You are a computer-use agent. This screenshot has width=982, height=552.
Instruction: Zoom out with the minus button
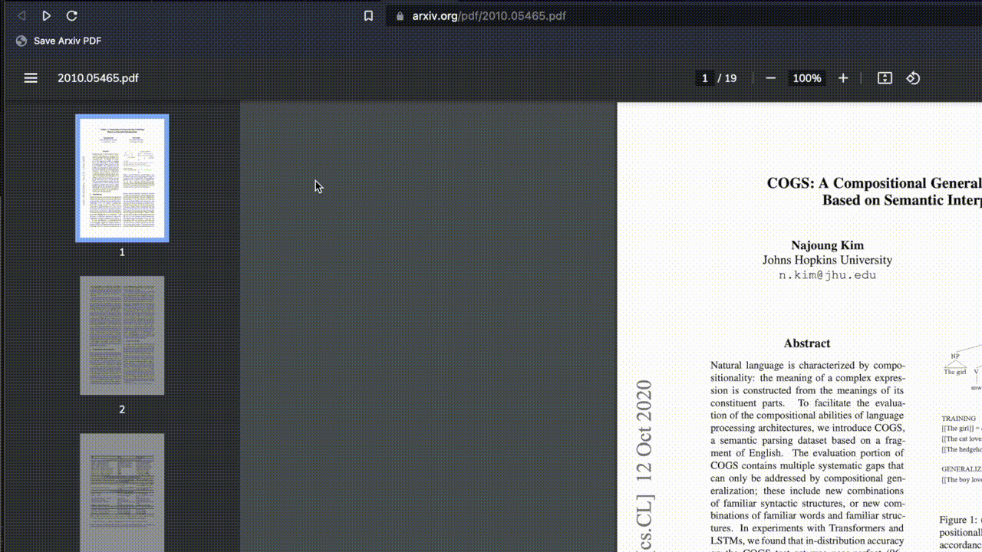[x=771, y=78]
